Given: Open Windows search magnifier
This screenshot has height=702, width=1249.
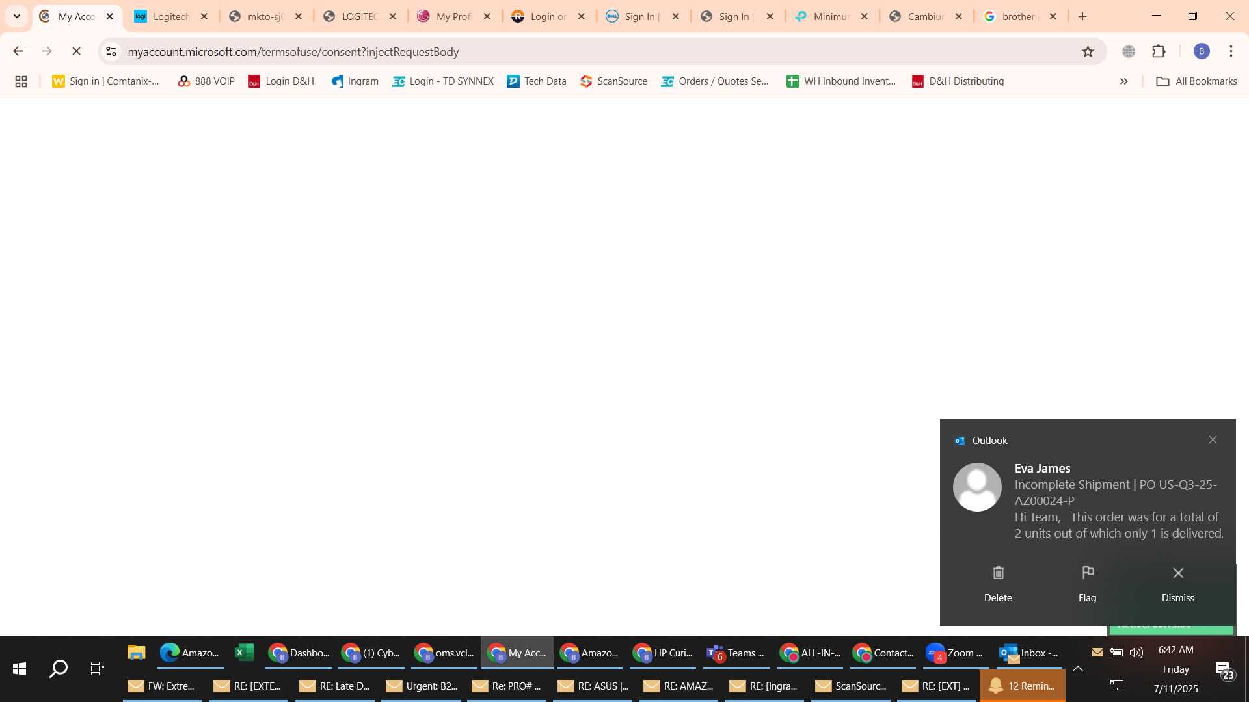Looking at the screenshot, I should coord(59,669).
